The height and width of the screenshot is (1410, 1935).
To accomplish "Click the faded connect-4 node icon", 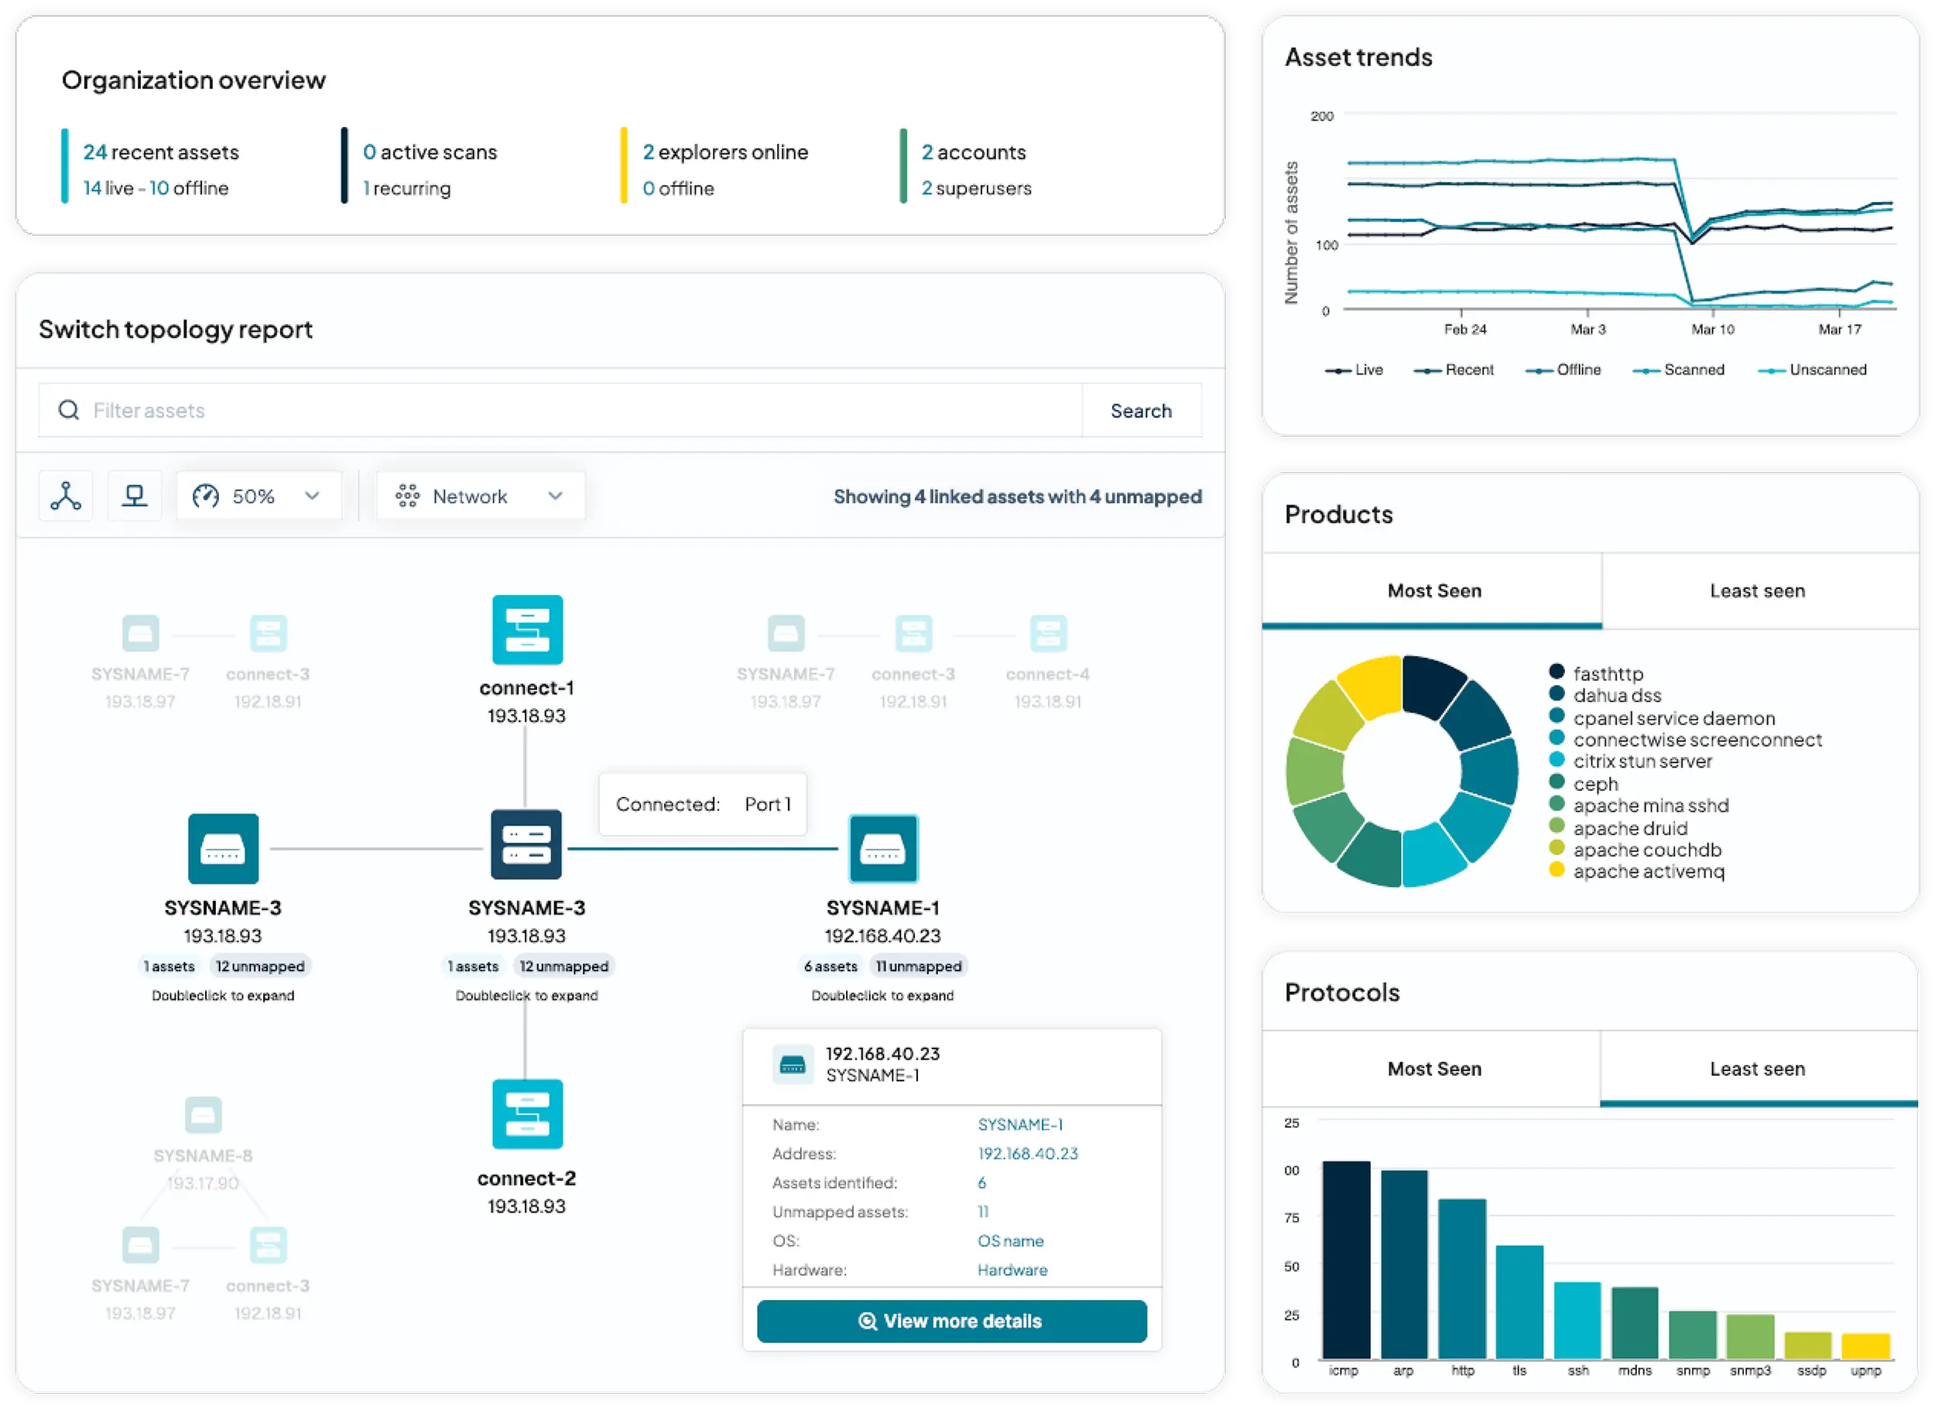I will pos(1048,634).
